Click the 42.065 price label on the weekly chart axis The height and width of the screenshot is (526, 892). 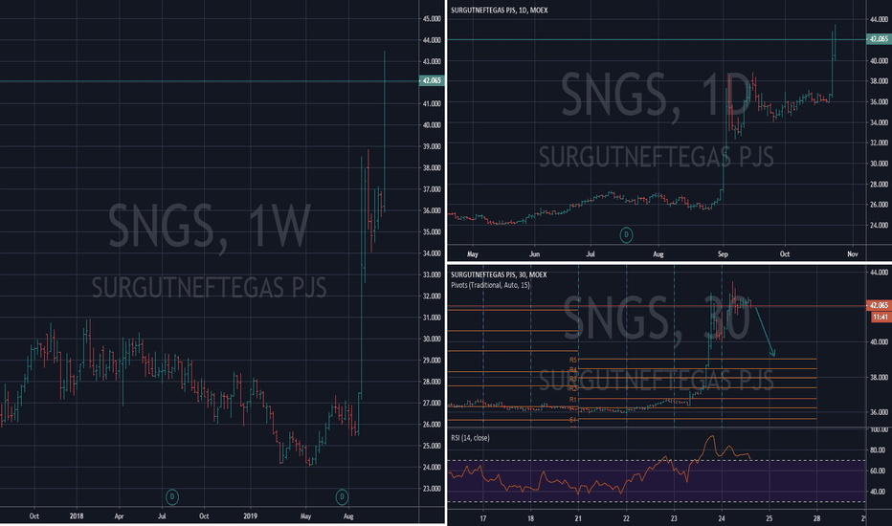pos(432,80)
